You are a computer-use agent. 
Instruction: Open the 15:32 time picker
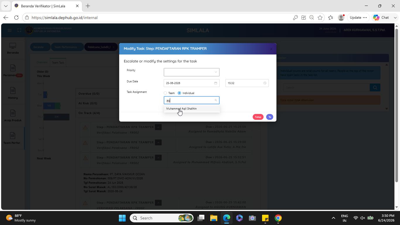[x=247, y=83]
